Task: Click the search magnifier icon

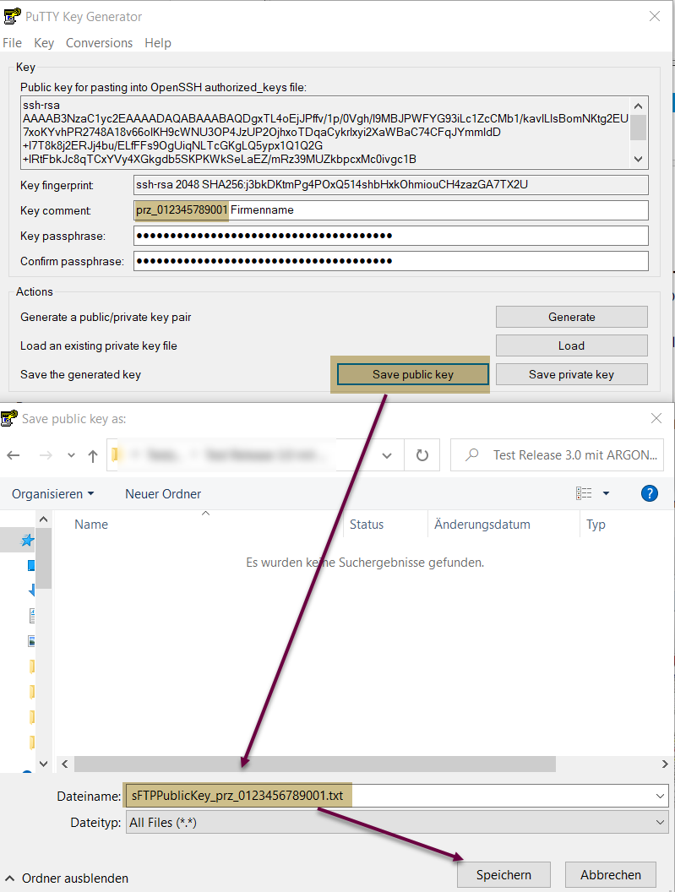Action: click(x=471, y=455)
